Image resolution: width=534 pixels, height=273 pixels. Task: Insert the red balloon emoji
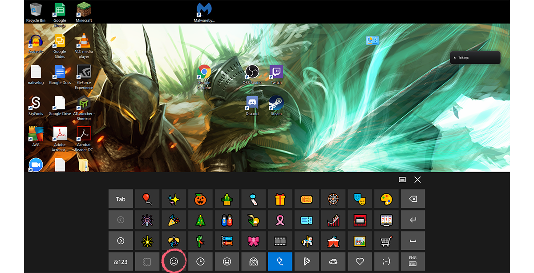147,199
